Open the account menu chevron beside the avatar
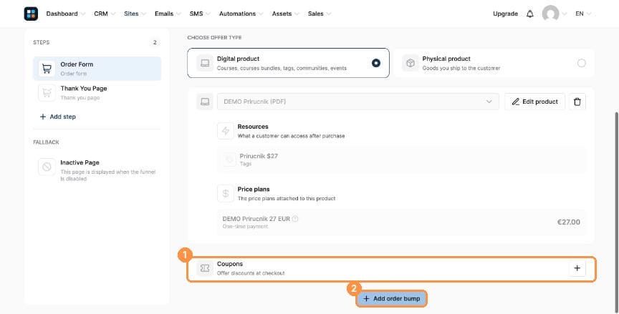Image resolution: width=619 pixels, height=314 pixels. tap(564, 14)
